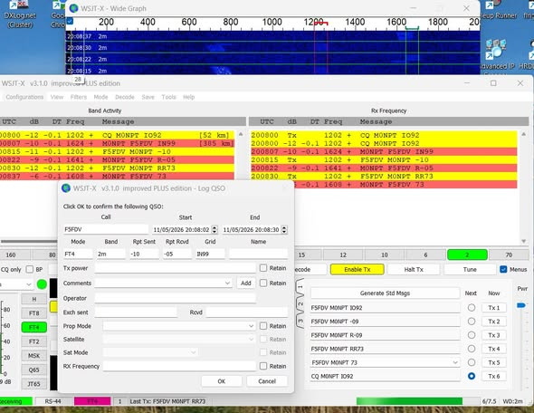Screen dimensions: 534x413
Task: Click the Call input field
Action: tap(106, 229)
